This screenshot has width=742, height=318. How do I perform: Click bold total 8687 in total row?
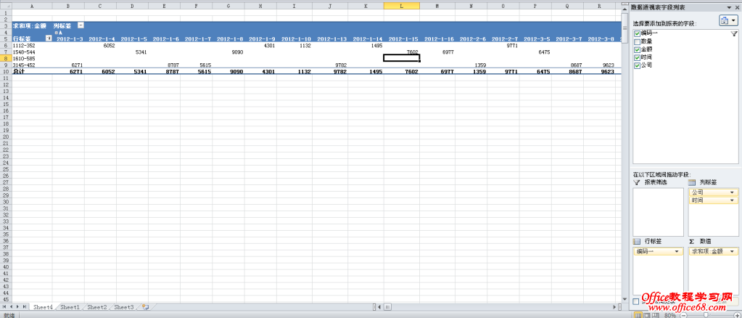coord(576,72)
